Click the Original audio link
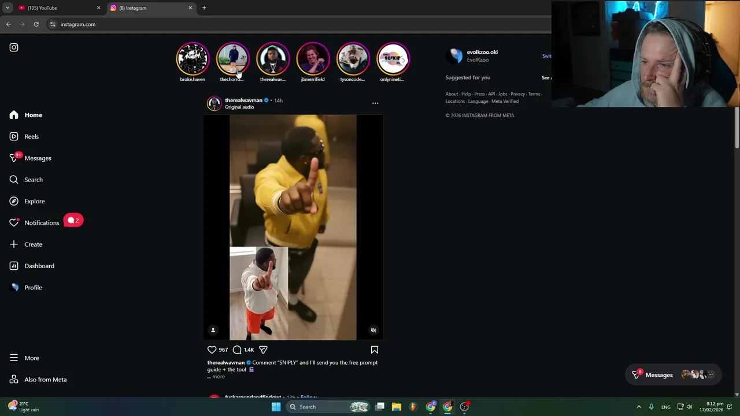740x416 pixels. click(x=239, y=107)
